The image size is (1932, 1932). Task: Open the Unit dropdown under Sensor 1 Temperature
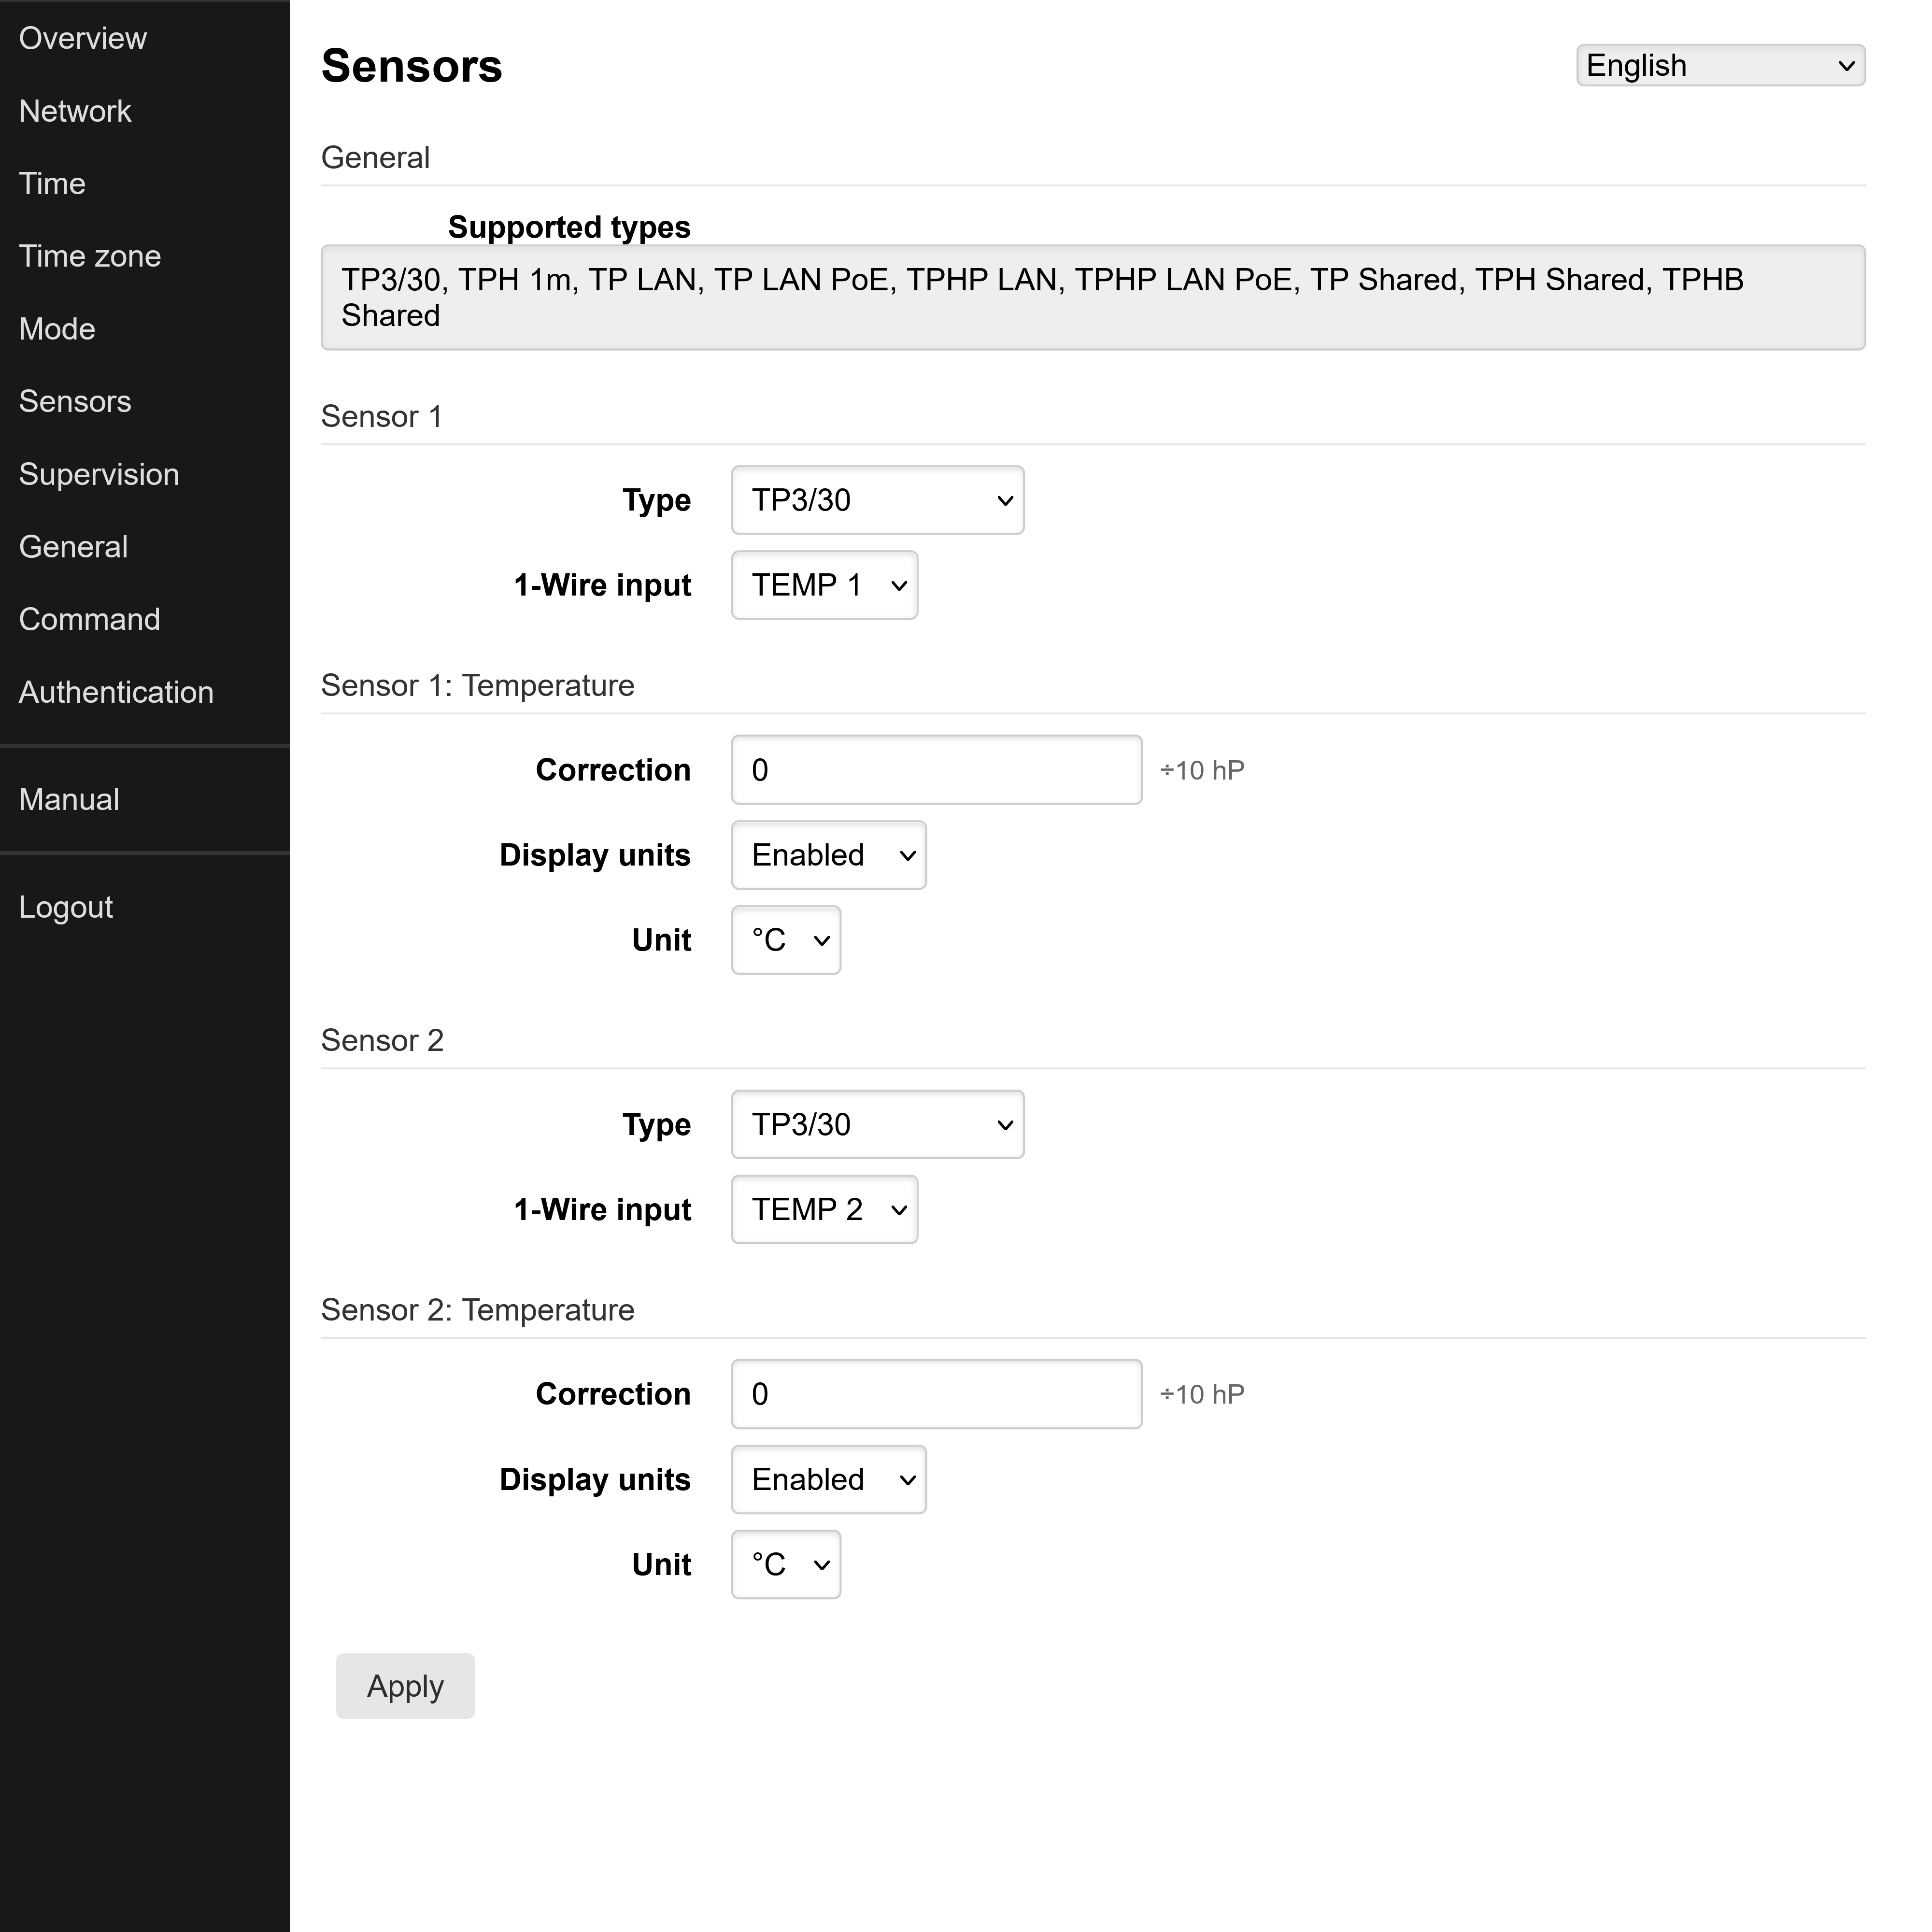point(785,939)
